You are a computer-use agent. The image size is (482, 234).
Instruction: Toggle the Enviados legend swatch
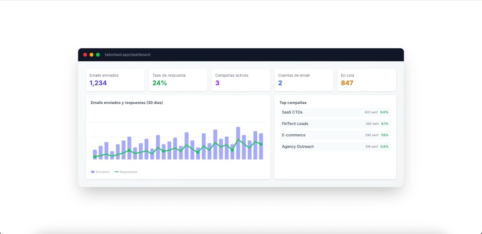click(93, 172)
